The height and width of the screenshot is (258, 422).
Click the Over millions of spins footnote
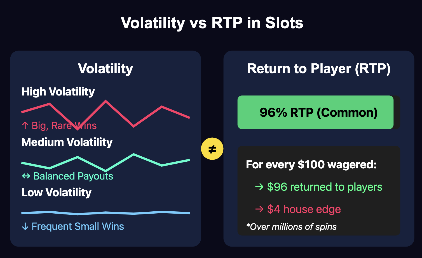click(x=291, y=226)
